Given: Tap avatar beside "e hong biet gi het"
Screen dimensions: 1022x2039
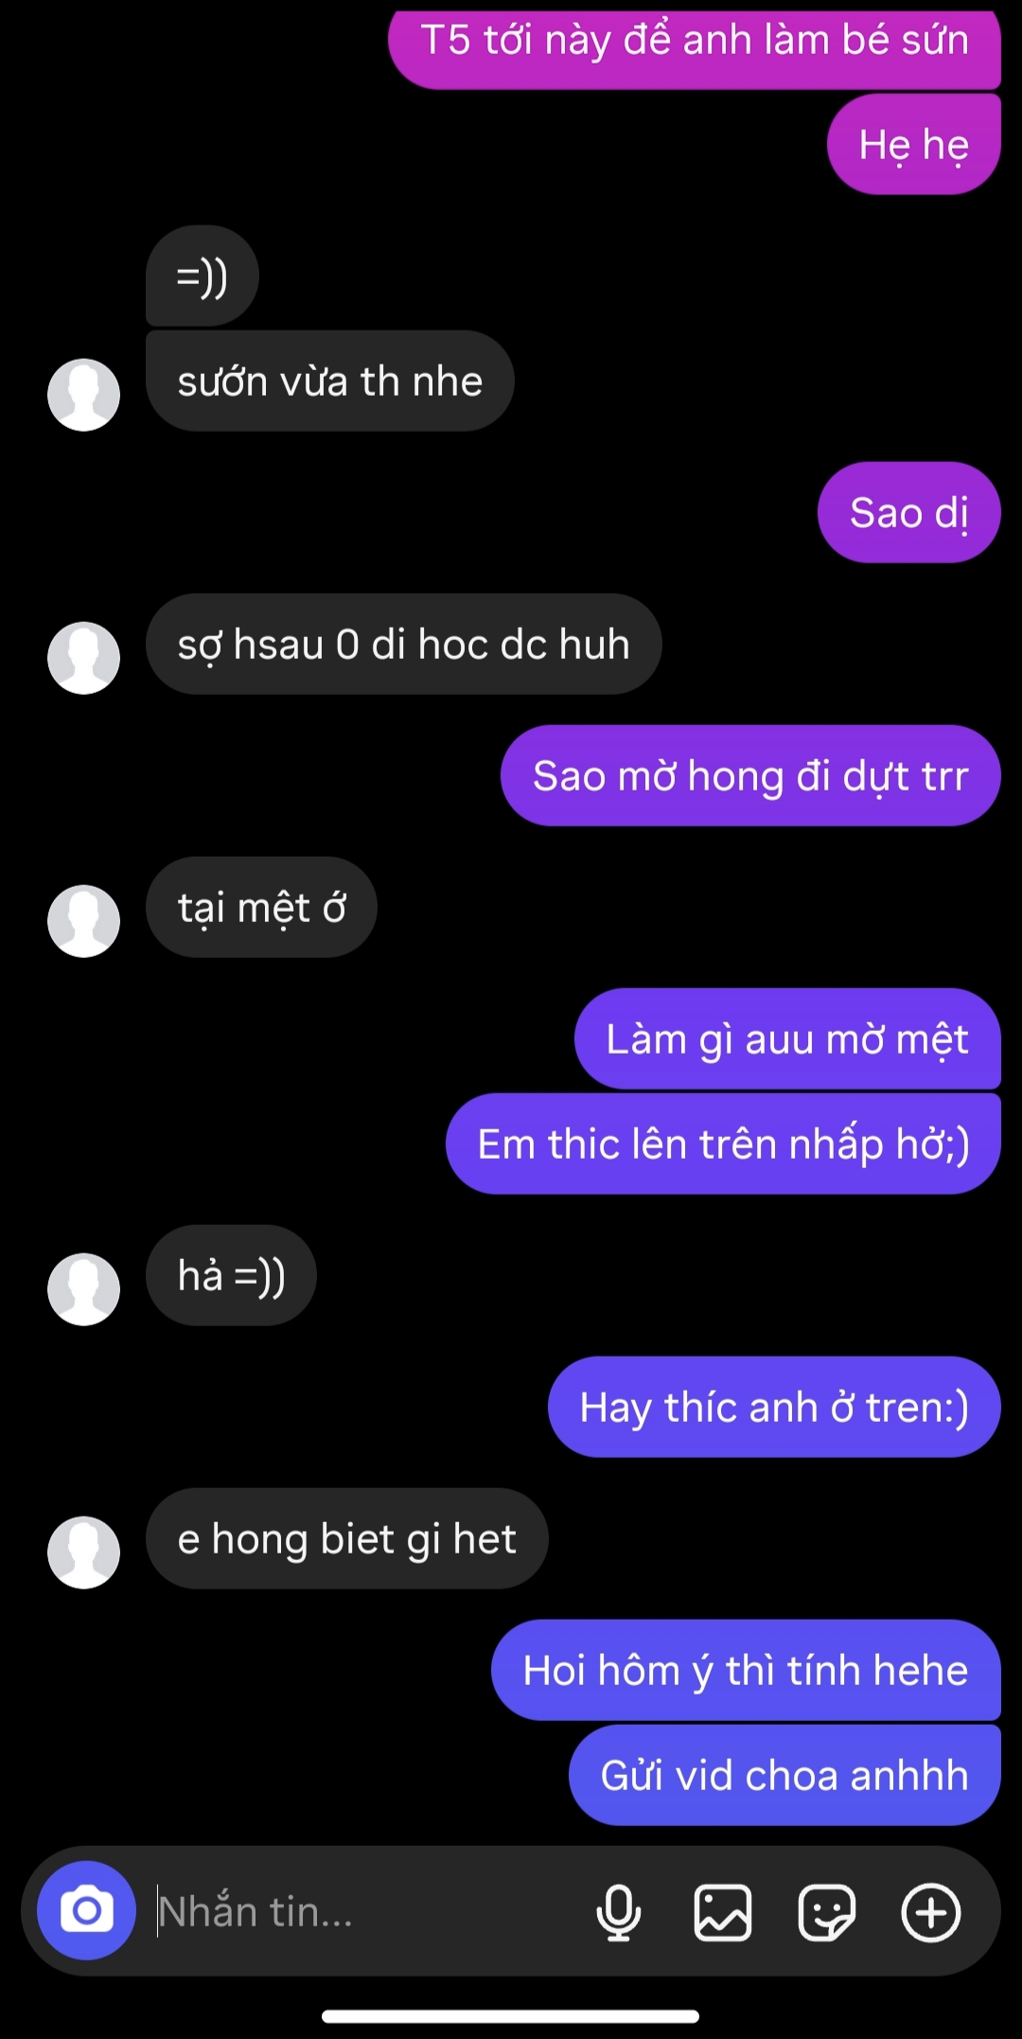Looking at the screenshot, I should [x=83, y=1552].
